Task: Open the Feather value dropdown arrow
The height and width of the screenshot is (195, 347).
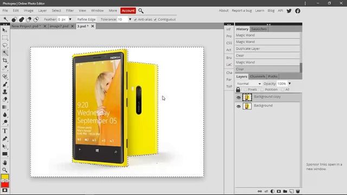Action: pyautogui.click(x=70, y=19)
